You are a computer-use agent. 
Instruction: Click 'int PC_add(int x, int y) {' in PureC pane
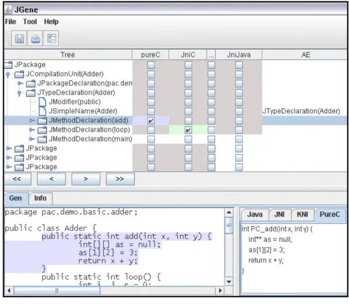pyautogui.click(x=277, y=229)
